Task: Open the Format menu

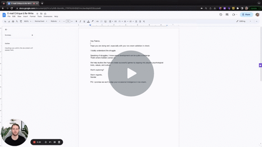Action: (x=33, y=16)
